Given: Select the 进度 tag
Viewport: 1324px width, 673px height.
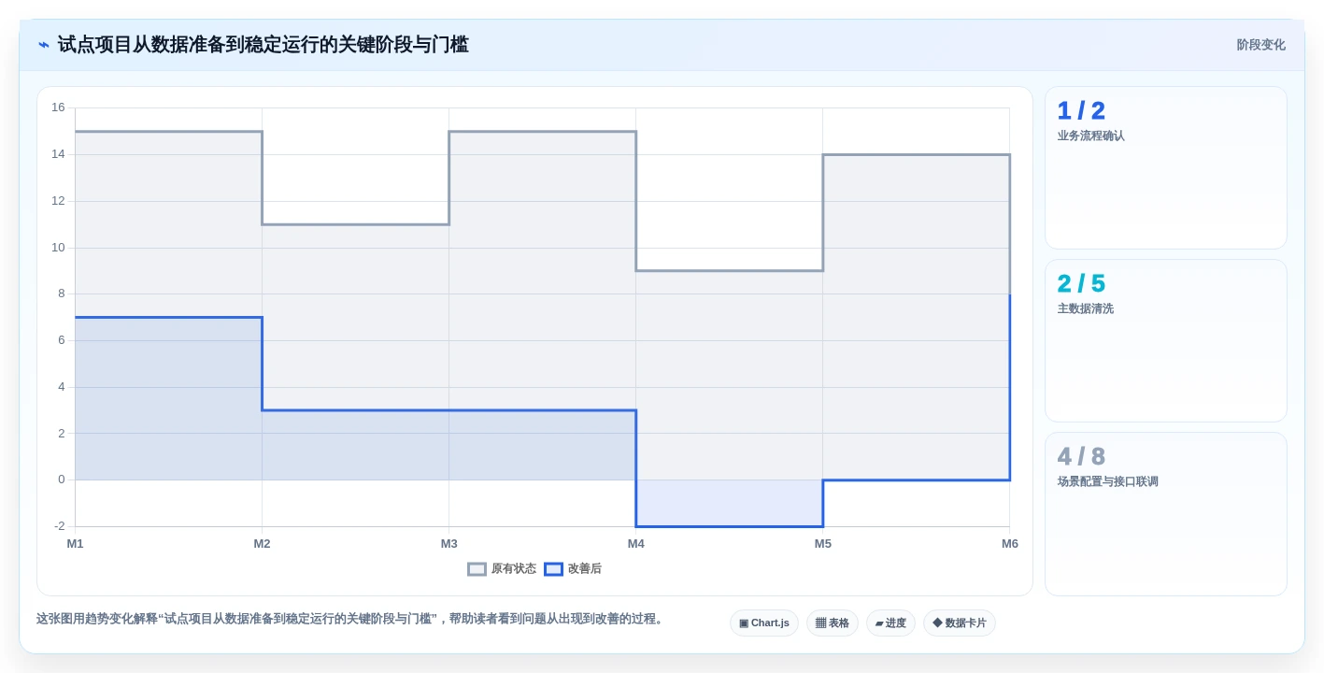Looking at the screenshot, I should [x=890, y=623].
